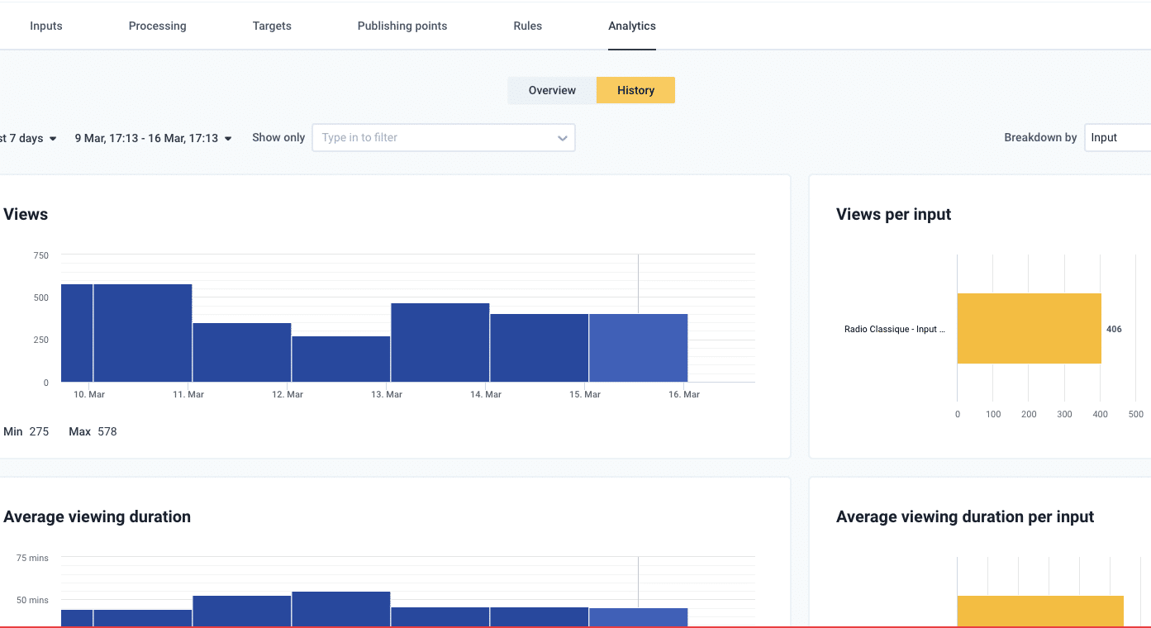This screenshot has height=628, width=1151.
Task: Click the yellow Radio Classique views bar
Action: (x=1029, y=328)
